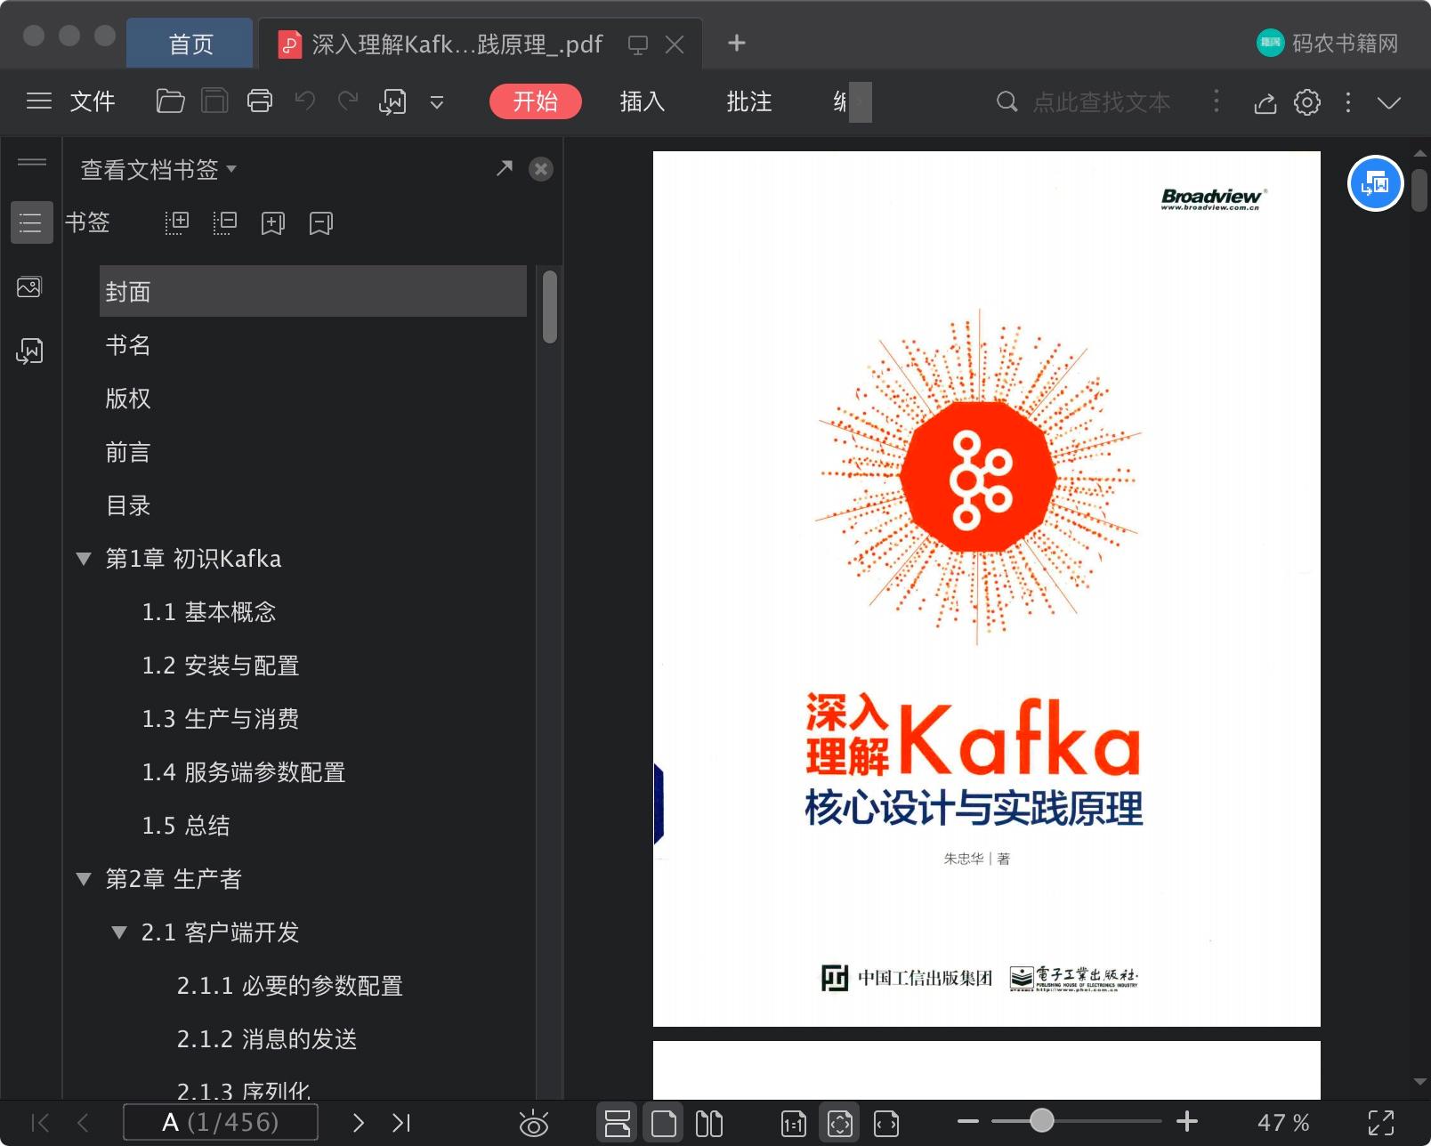Share document with the share icon
Screen dimensions: 1431x1146
tap(1265, 102)
